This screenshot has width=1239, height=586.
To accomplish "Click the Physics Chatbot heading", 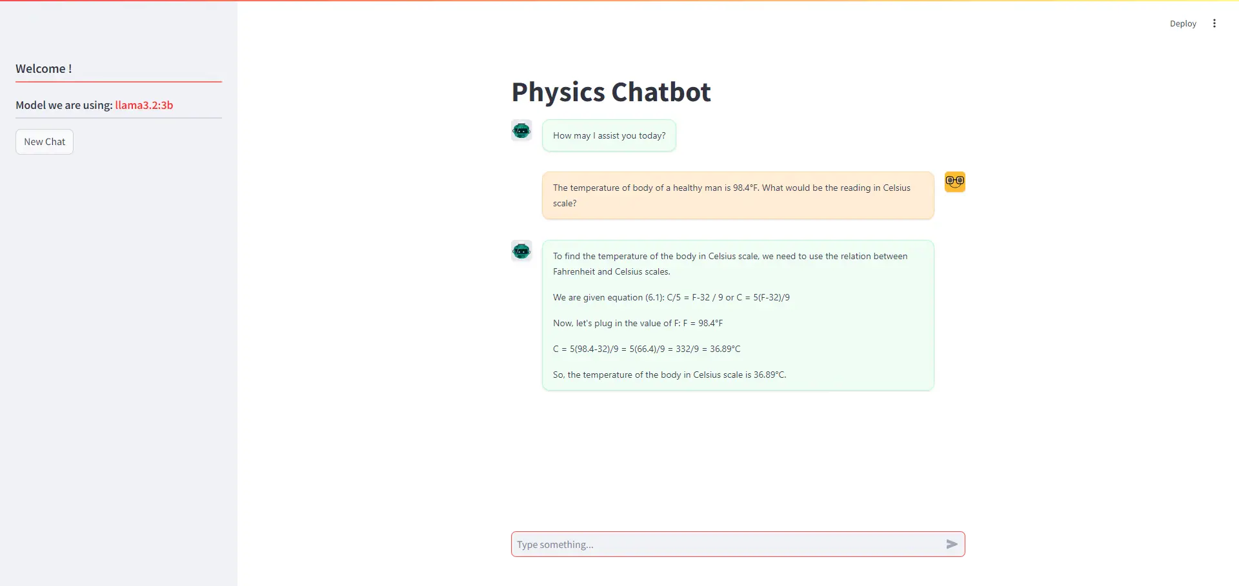I will (x=610, y=92).
